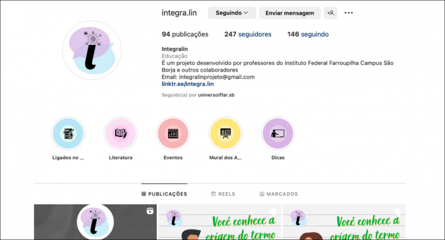Open the rightmost post thumbnail
The width and height of the screenshot is (445, 240).
(344, 222)
